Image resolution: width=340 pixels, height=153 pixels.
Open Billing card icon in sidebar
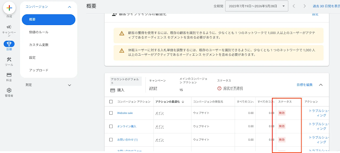pos(9,75)
